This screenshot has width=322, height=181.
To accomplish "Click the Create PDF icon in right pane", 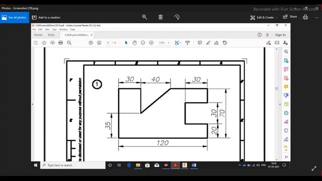I will click(x=286, y=78).
